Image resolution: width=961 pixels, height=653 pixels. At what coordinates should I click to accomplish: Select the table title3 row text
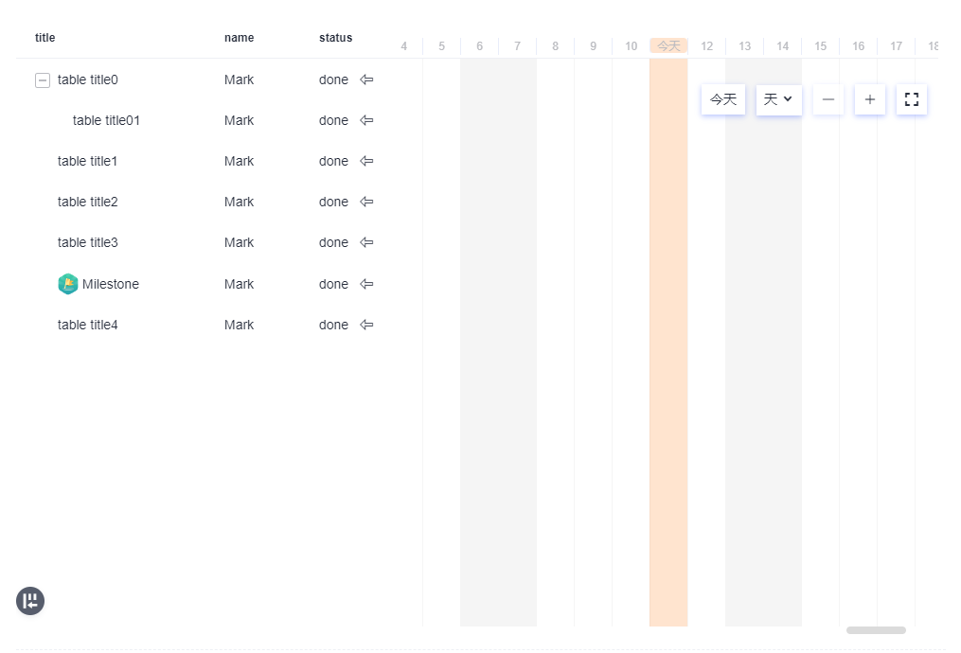[88, 242]
